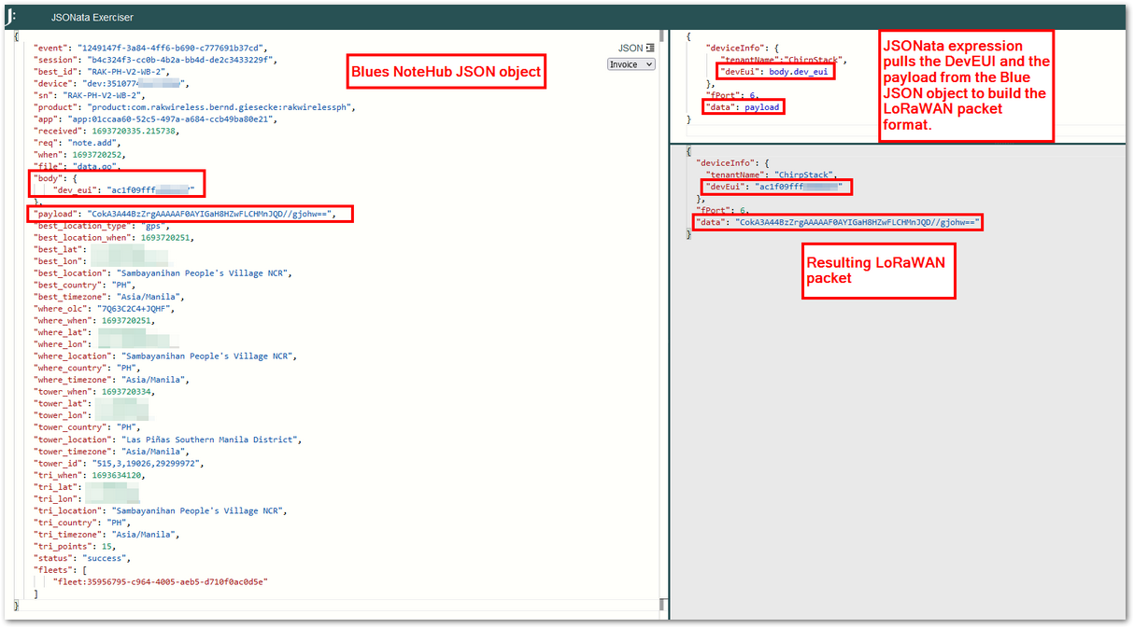Screen dimensions: 1134x628
Task: Click the "sn" line with RAK-PH-V2-WB-2
Action: pyautogui.click(x=89, y=94)
